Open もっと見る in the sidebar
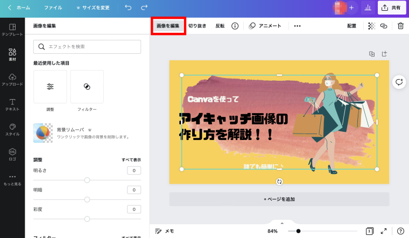The image size is (409, 238). tap(12, 180)
